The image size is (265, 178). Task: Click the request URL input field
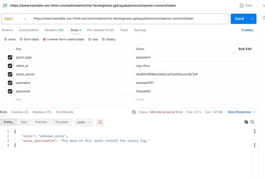pyautogui.click(x=128, y=19)
